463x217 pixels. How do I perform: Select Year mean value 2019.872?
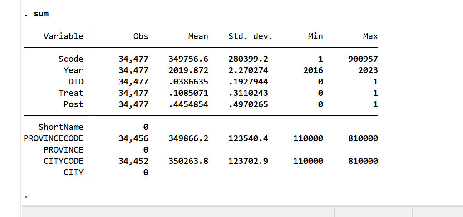pyautogui.click(x=188, y=70)
